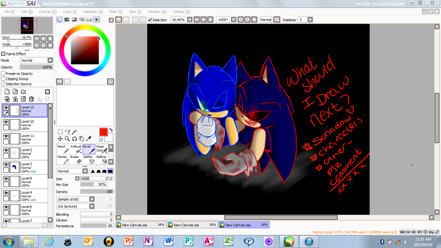Open the Layer menu
This screenshot has height=248, width=441.
coord(70,12)
